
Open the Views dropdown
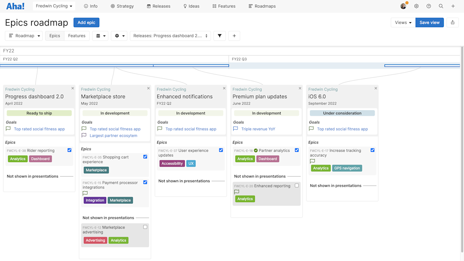(x=403, y=22)
